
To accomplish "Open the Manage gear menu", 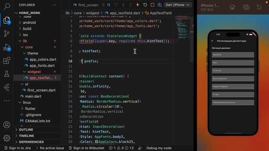I will (x=7, y=138).
